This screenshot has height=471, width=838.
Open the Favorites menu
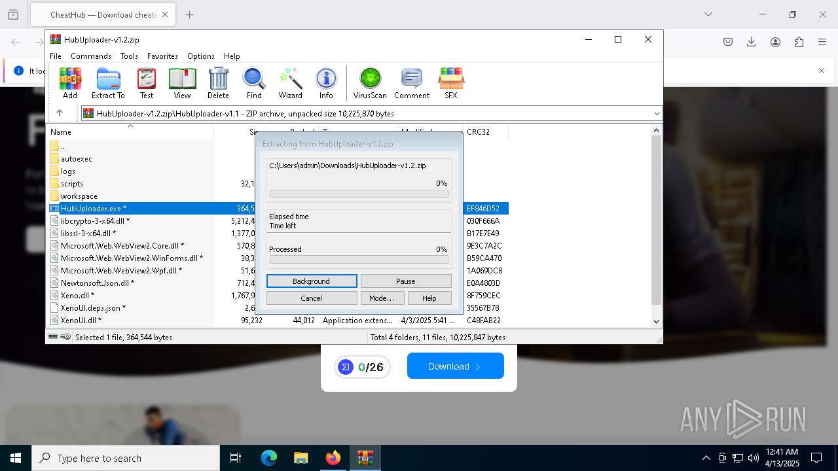click(x=162, y=56)
